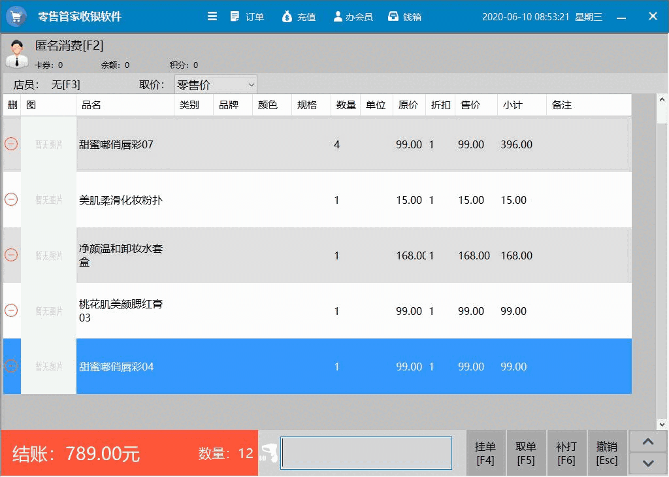This screenshot has height=477, width=669.
Task: Click the barcode entry input field
Action: click(x=366, y=452)
